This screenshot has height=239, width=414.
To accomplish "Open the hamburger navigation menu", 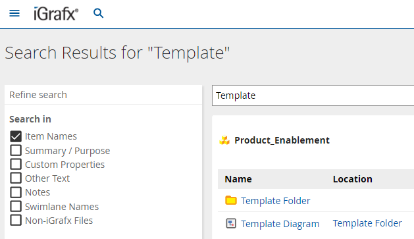I will pos(14,13).
